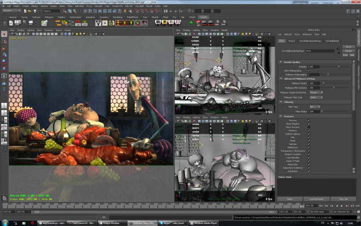Open the No Anim Layer dropdown
The image size is (361, 226).
click(x=319, y=212)
